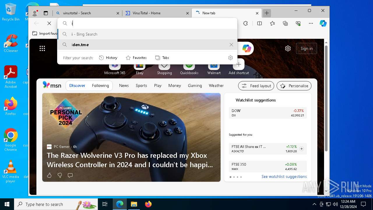Select the Discover feed tab
Viewport: 373px width, 210px height.
tap(77, 85)
